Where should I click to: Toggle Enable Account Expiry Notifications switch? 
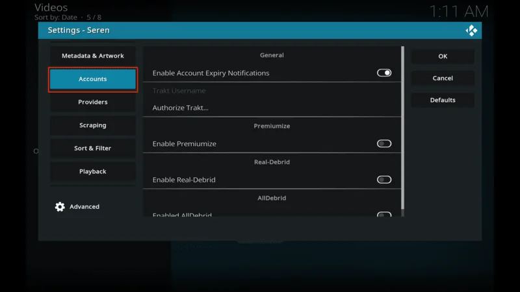pyautogui.click(x=384, y=73)
